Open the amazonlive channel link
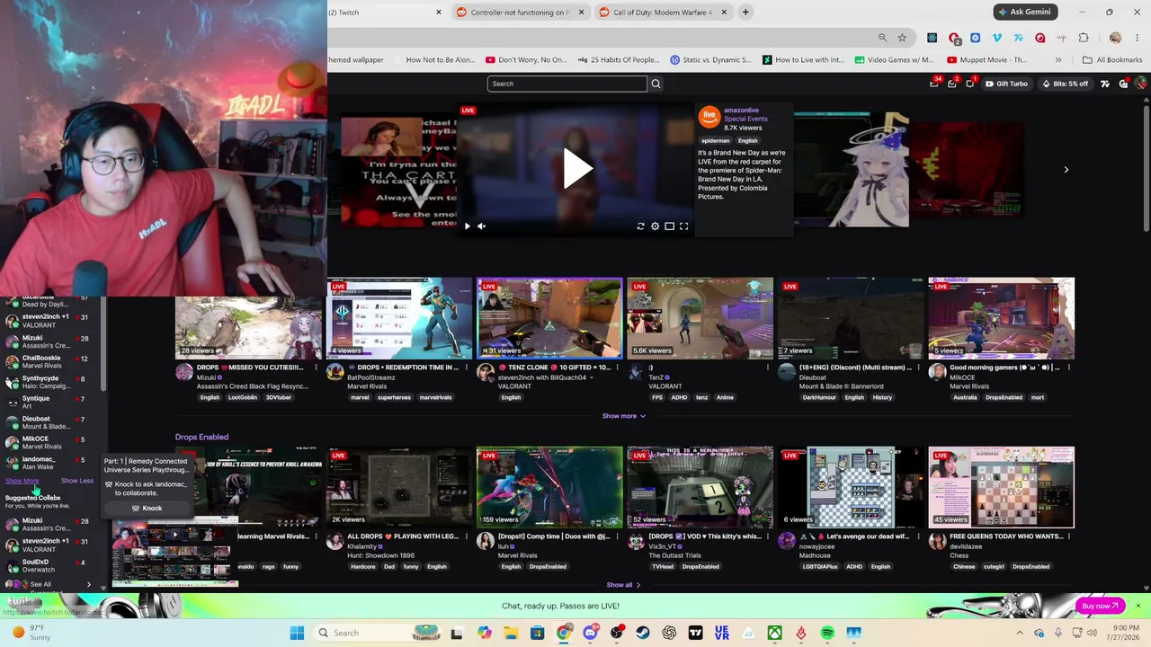 click(741, 110)
